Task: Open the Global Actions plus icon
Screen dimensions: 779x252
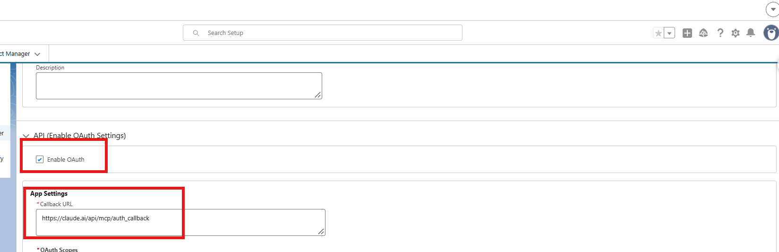Action: [687, 33]
